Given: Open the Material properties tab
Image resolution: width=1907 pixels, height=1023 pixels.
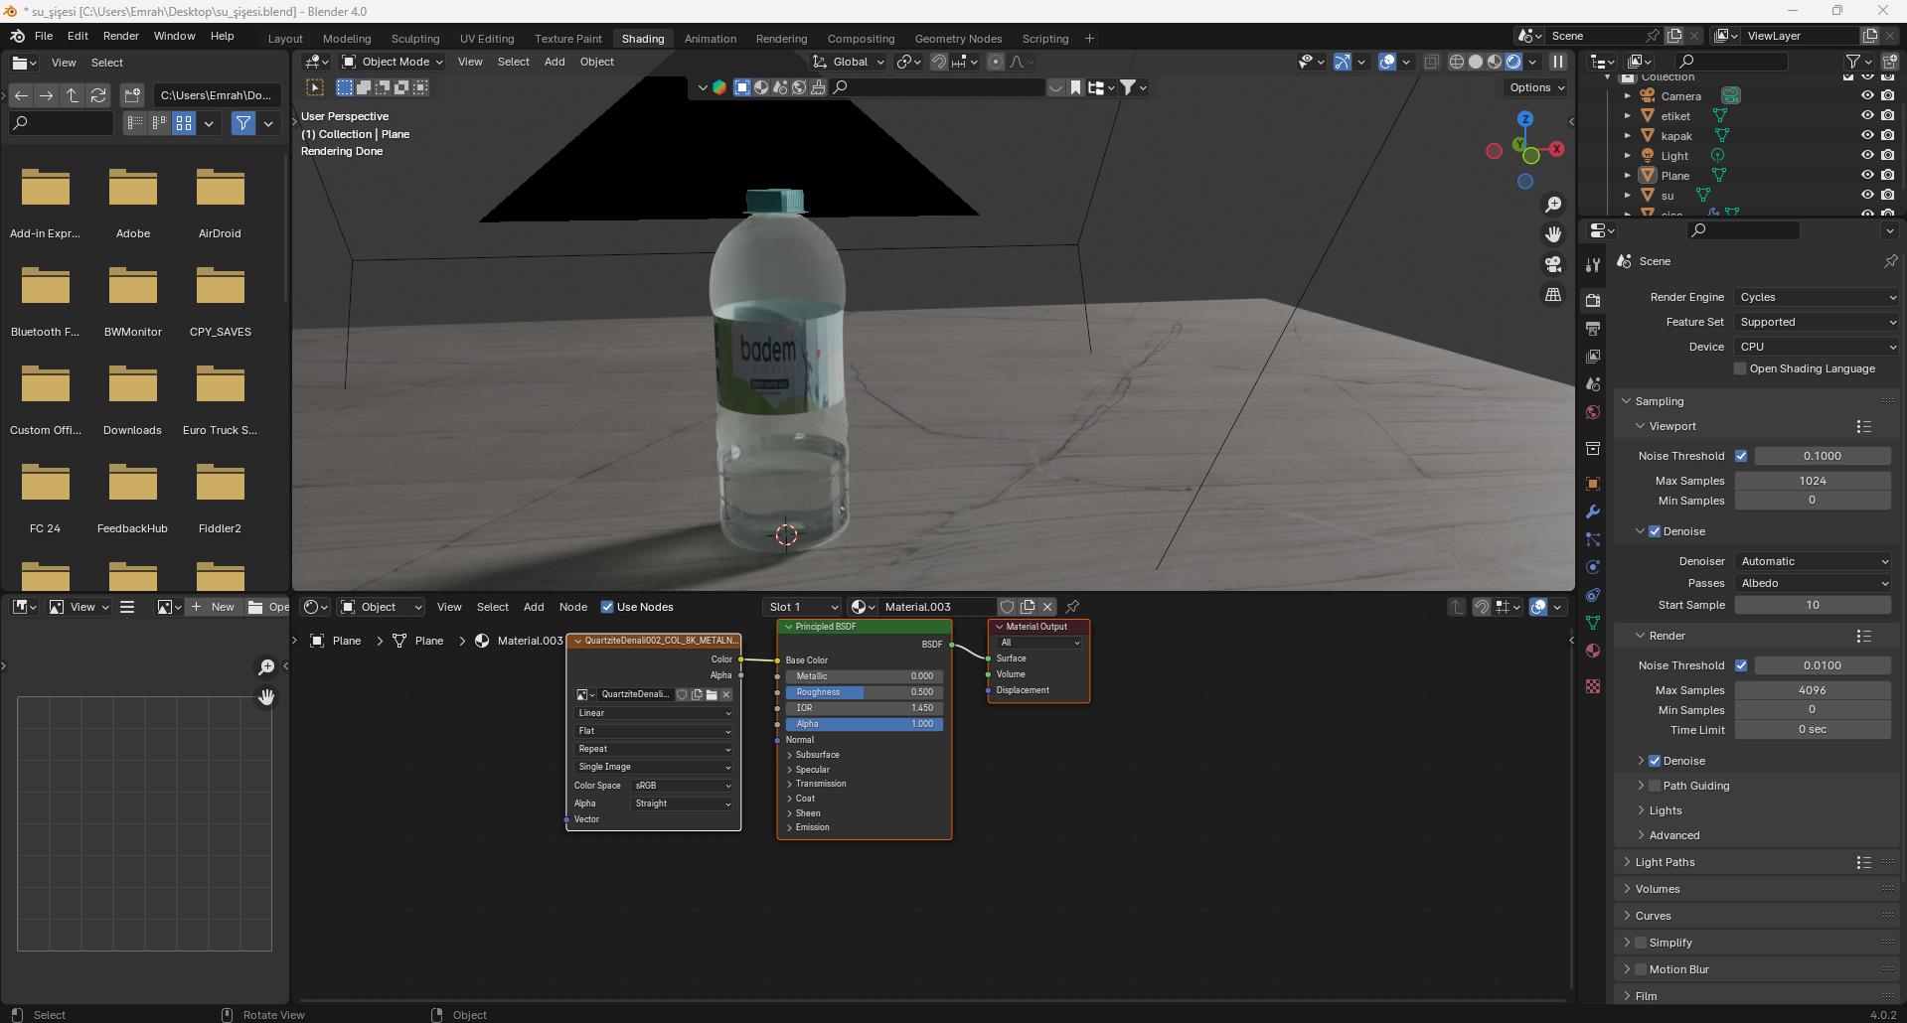Looking at the screenshot, I should click(x=1593, y=651).
